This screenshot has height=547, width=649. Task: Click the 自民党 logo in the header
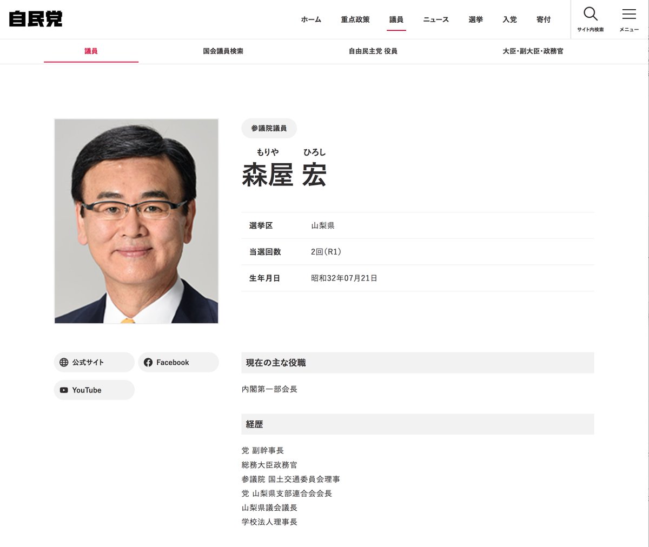click(36, 19)
